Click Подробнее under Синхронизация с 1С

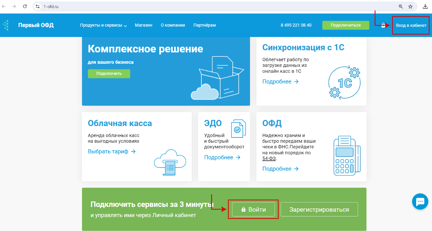tap(280, 82)
